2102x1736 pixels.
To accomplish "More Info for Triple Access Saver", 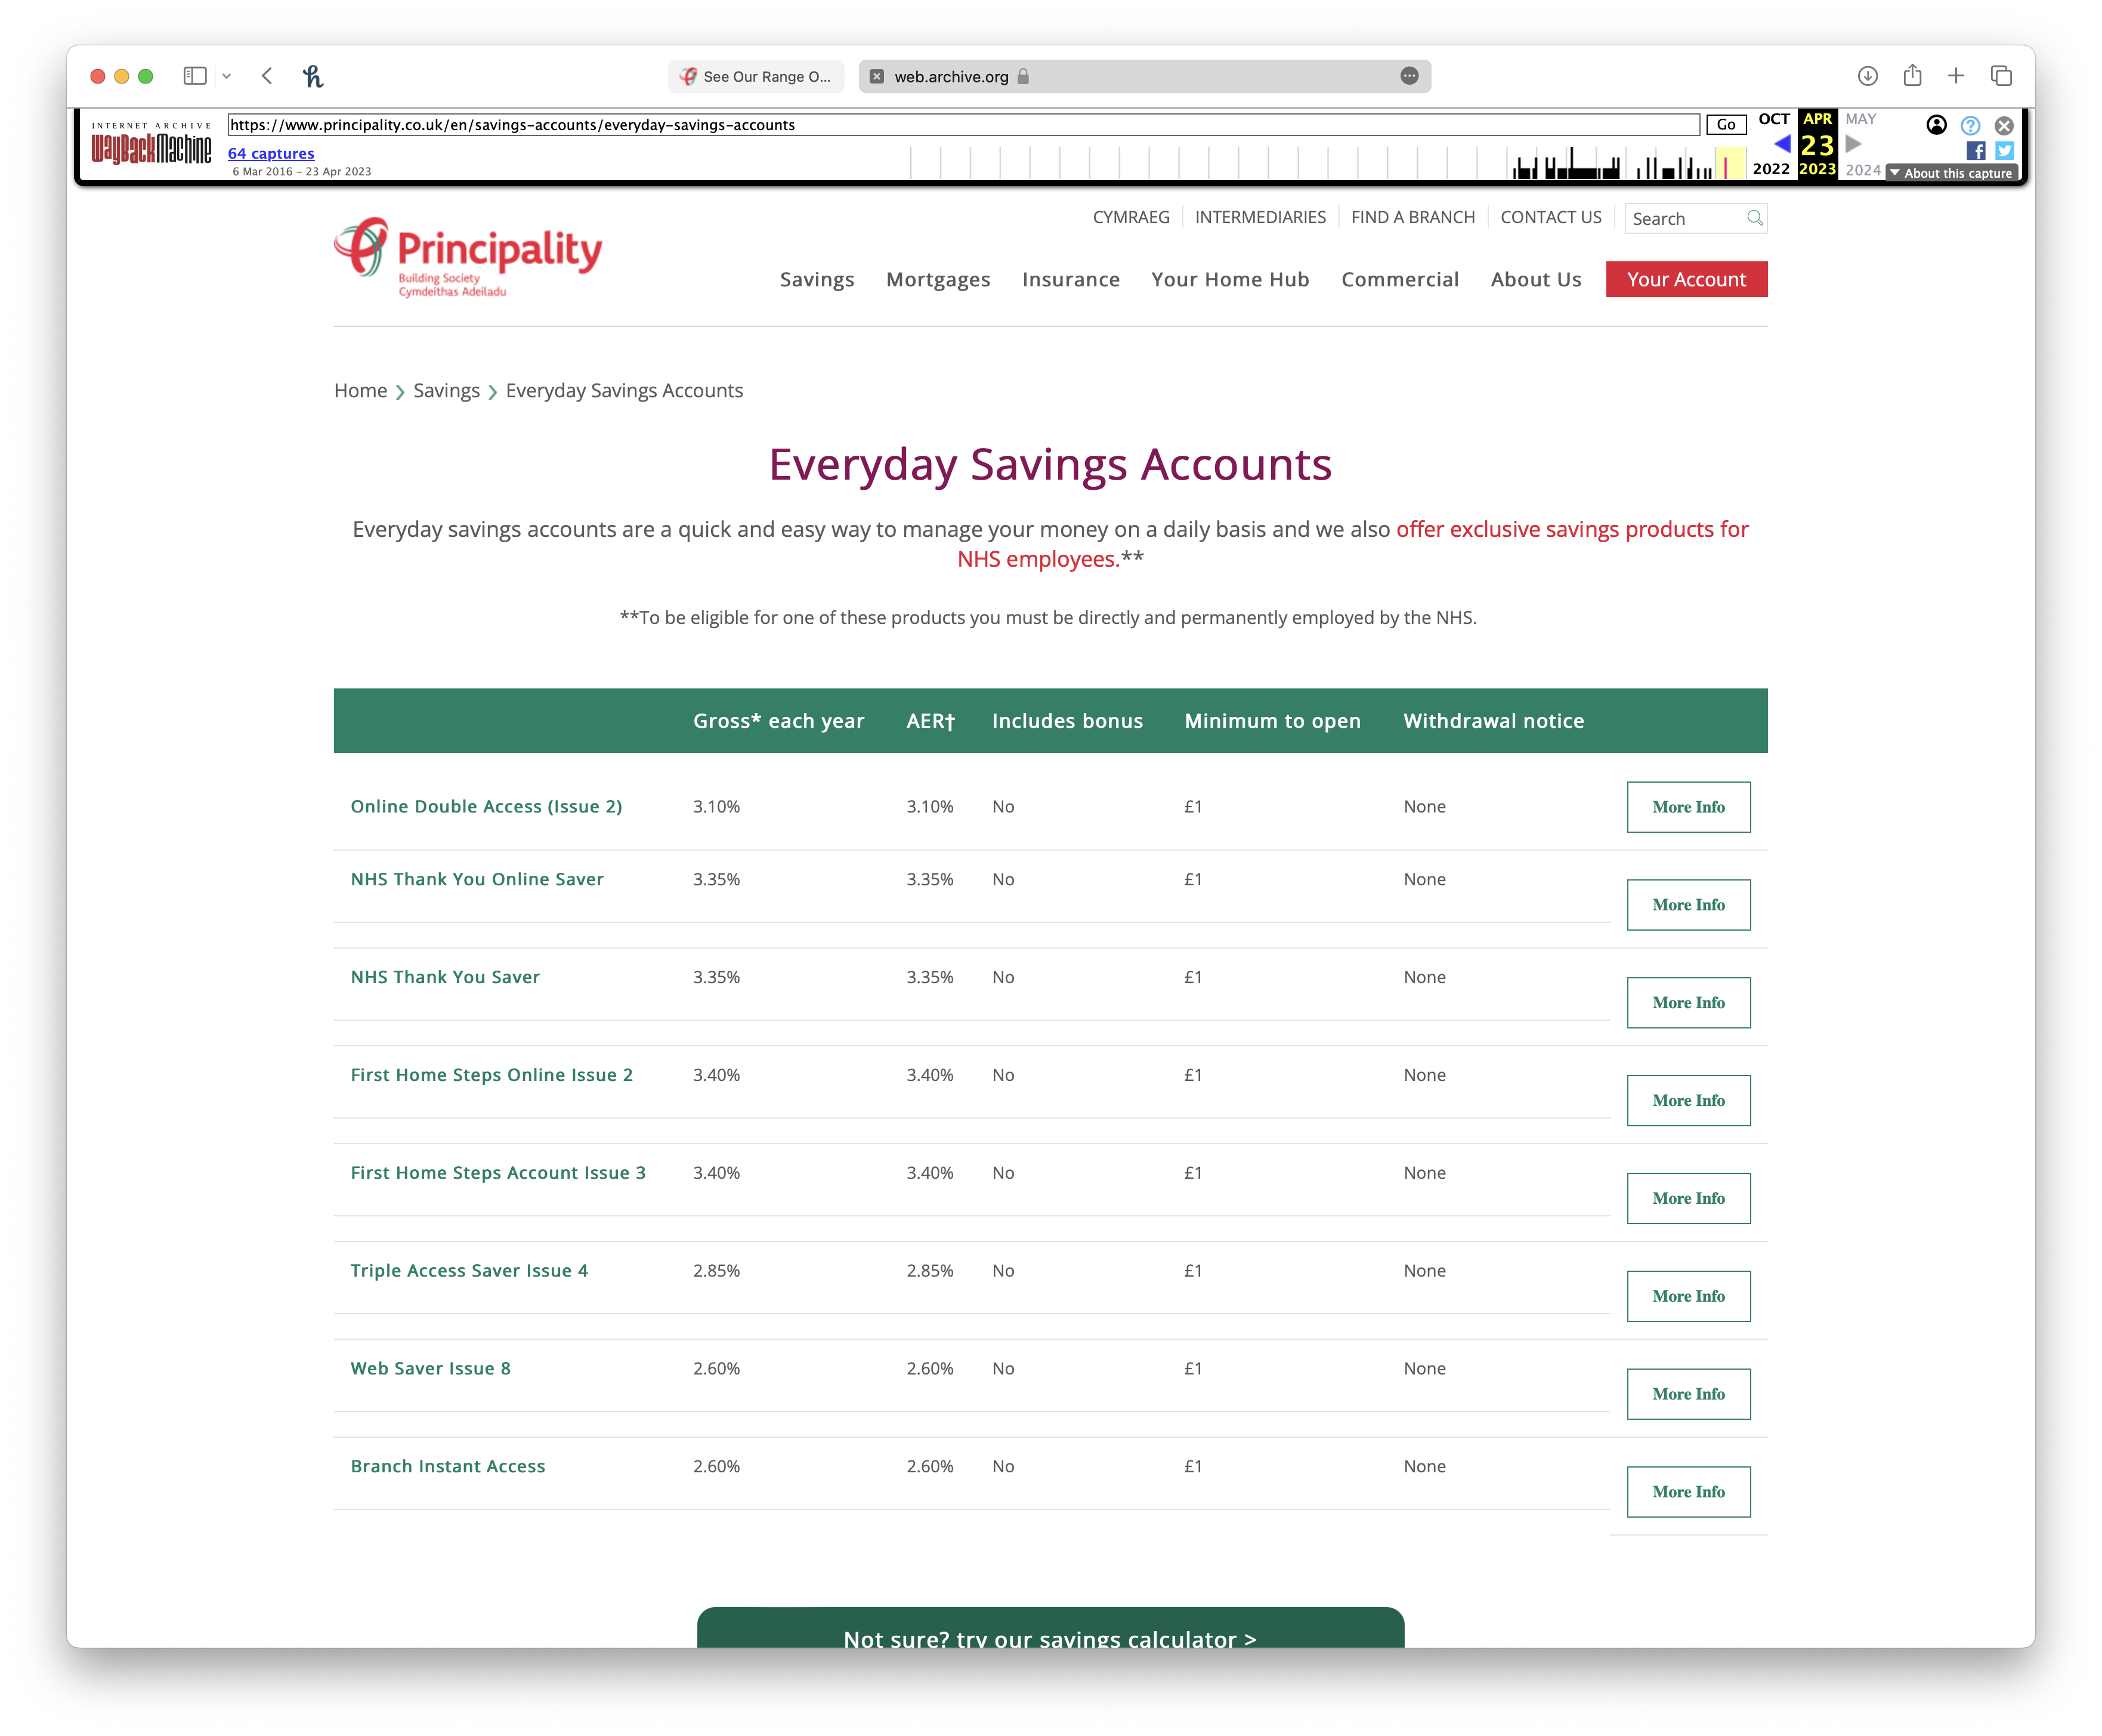I will (1688, 1296).
